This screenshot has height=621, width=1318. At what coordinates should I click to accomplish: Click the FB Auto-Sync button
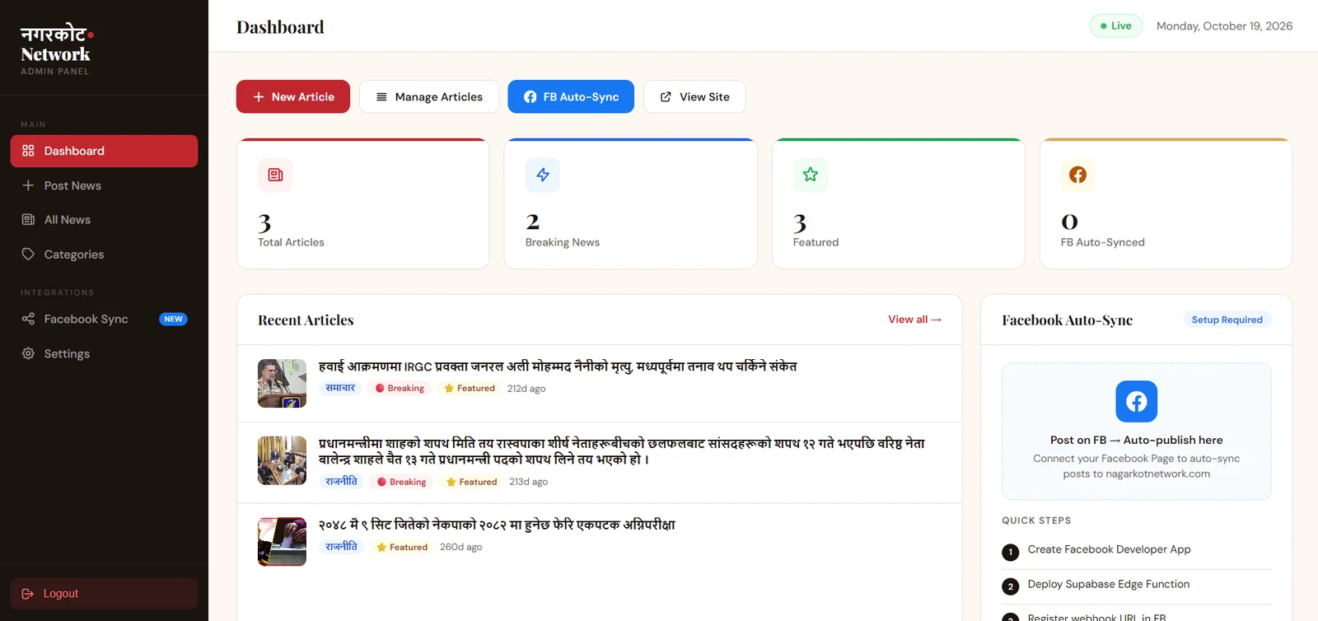571,96
